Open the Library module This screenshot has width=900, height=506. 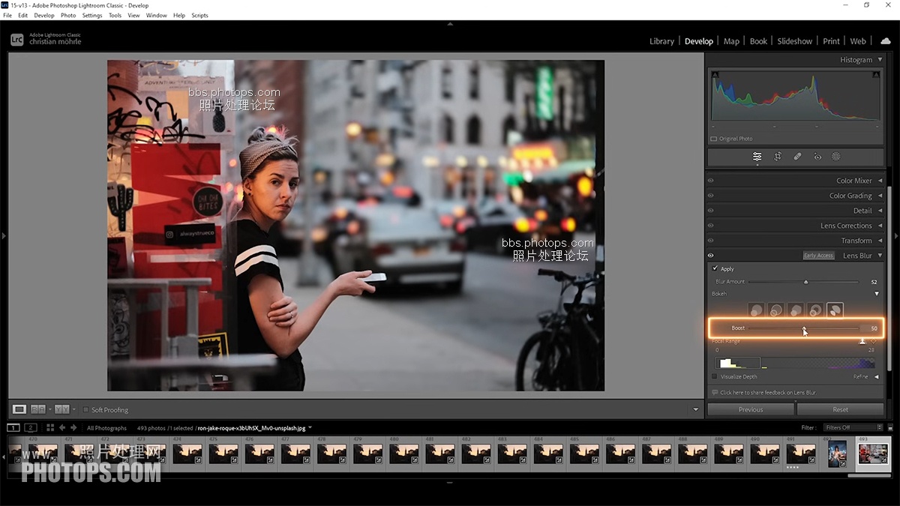click(x=661, y=41)
